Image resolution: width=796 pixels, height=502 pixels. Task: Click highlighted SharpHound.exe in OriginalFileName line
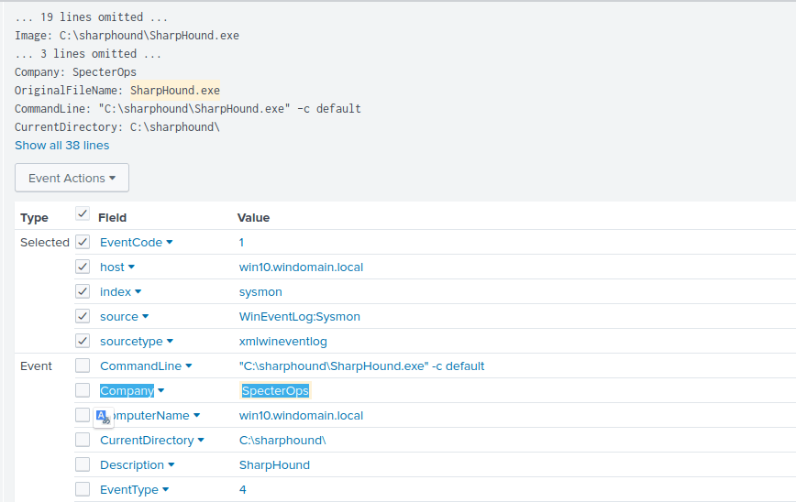[x=174, y=91]
